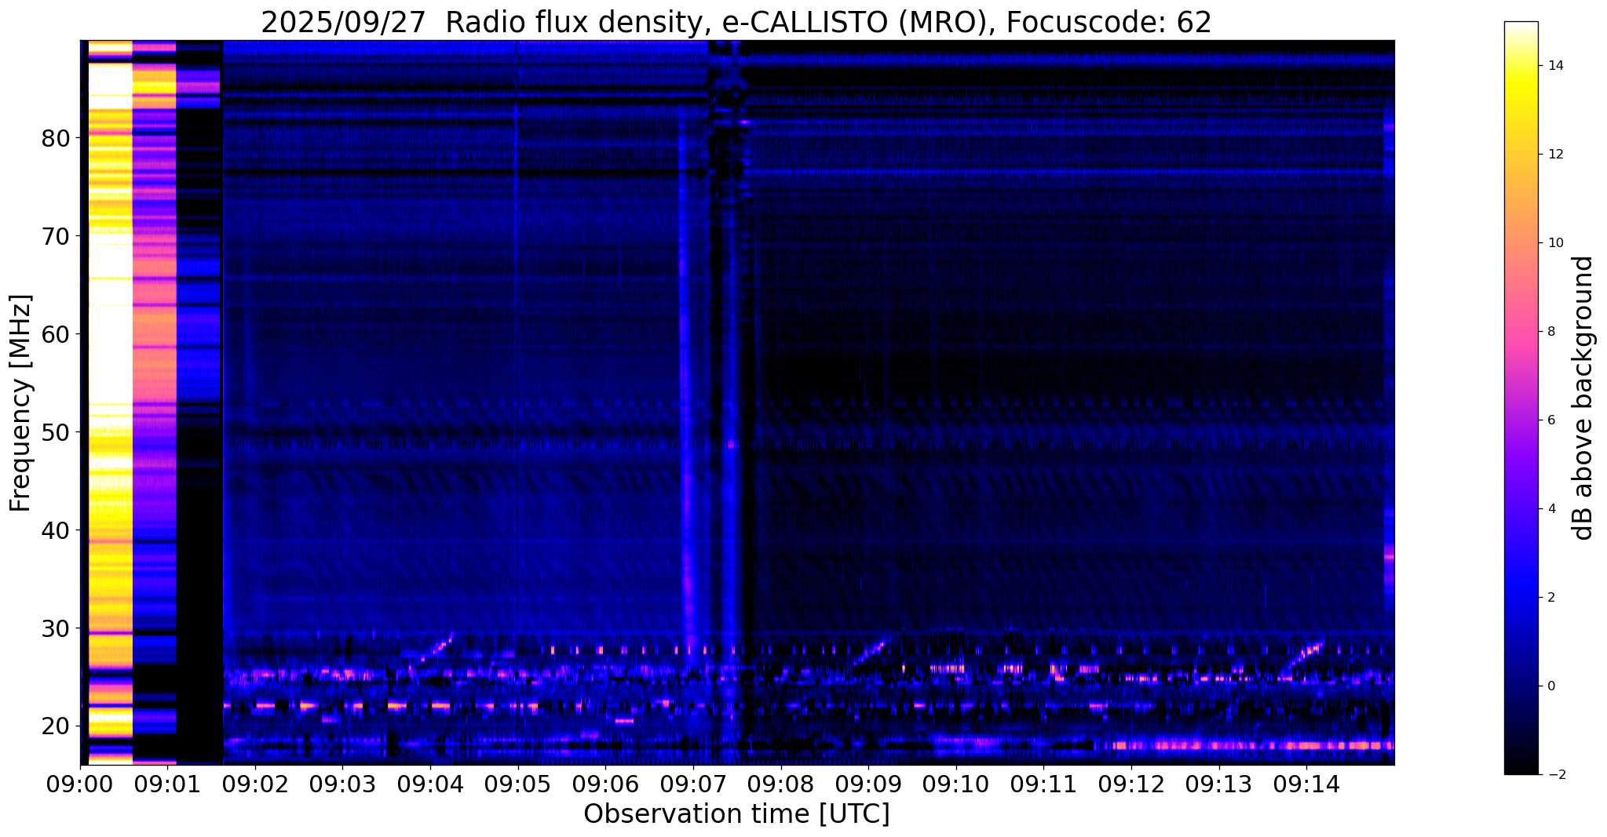
Task: Click the 09:13 time tick label
Action: pyautogui.click(x=1218, y=786)
